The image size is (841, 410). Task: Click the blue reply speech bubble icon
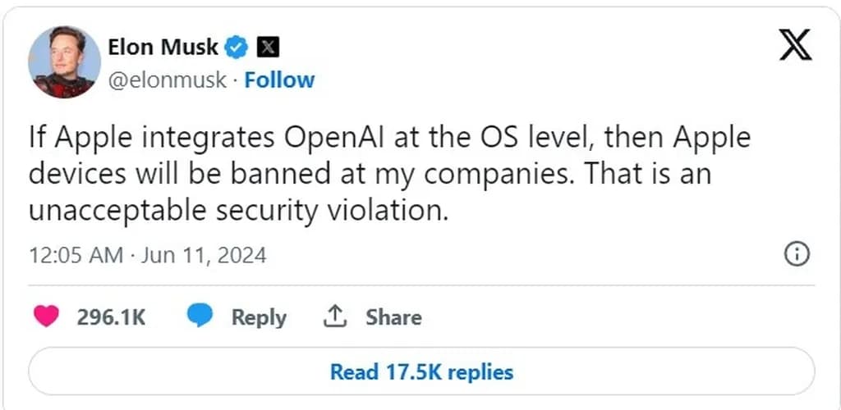[201, 317]
